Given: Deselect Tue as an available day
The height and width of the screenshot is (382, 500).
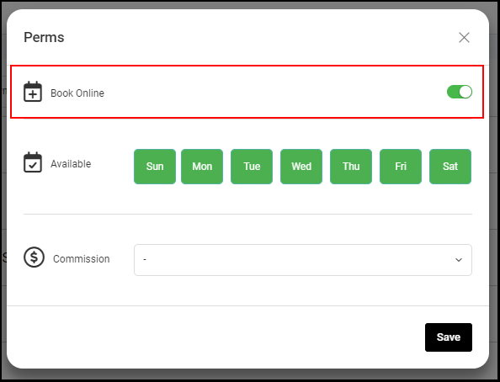Looking at the screenshot, I should pos(252,167).
